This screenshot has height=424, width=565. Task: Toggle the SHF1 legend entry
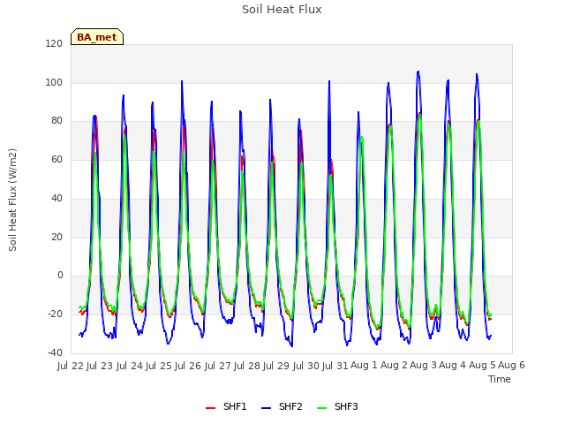pos(226,406)
